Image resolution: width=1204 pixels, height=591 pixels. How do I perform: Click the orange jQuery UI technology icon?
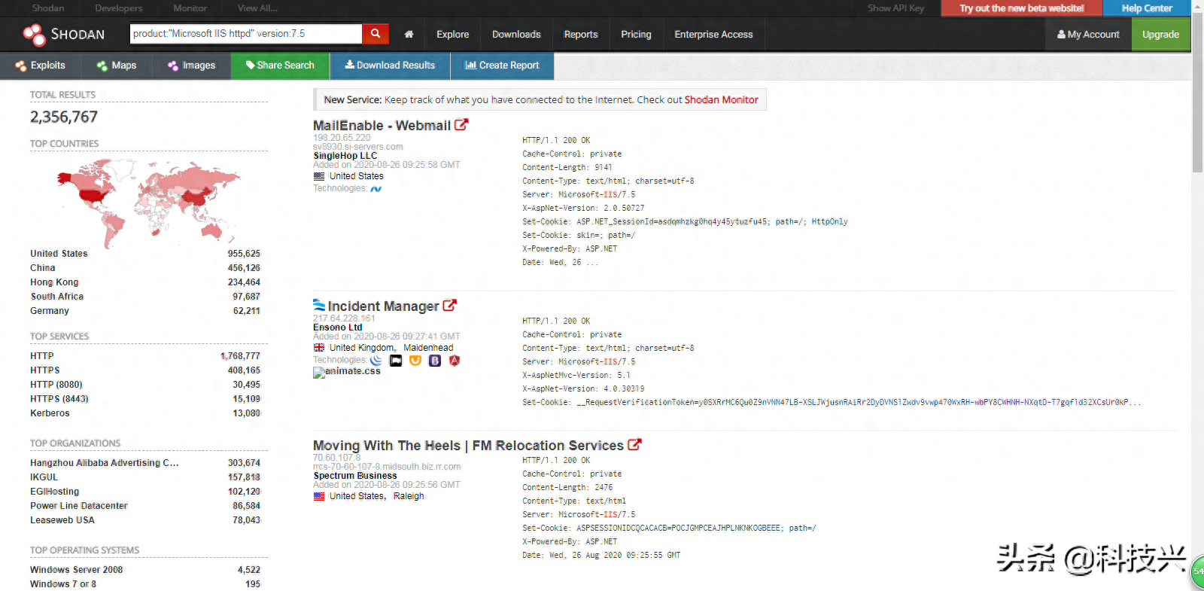tap(415, 361)
